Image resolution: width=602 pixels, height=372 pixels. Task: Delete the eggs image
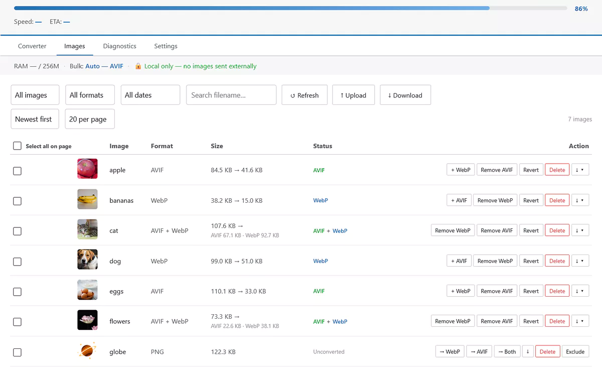coord(557,291)
